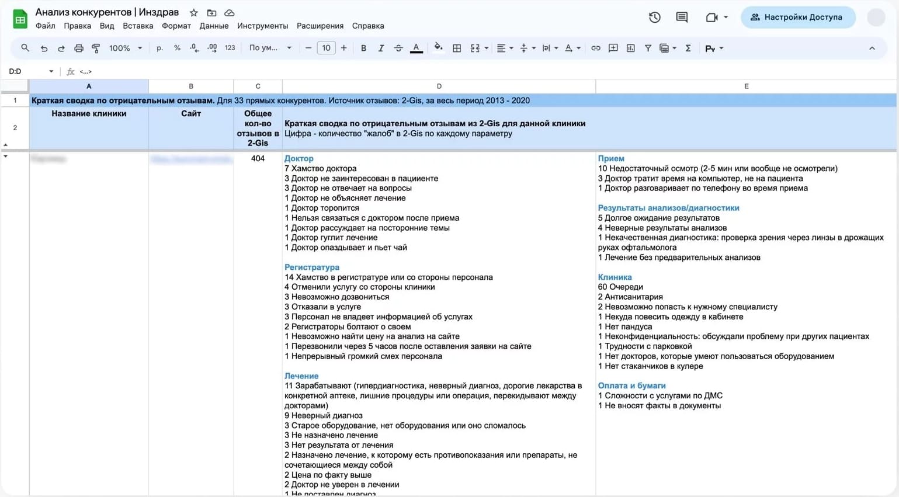The image size is (899, 497).
Task: Open text rotation dropdown
Action: coord(572,48)
